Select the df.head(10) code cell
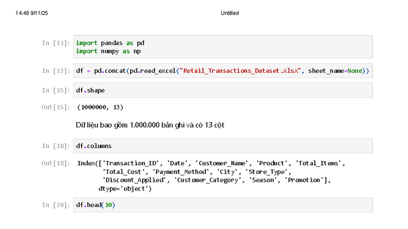The width and height of the screenshot is (408, 229). pyautogui.click(x=223, y=205)
